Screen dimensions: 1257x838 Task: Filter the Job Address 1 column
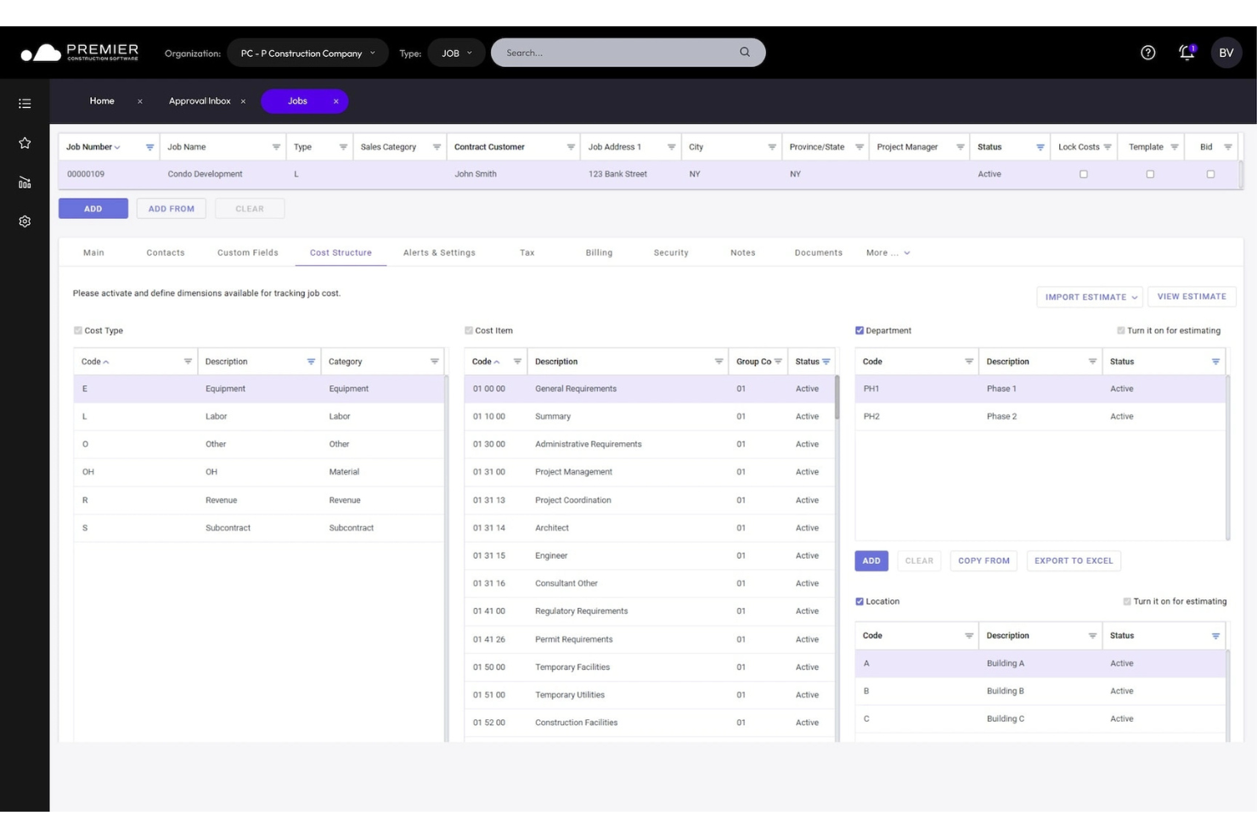671,147
